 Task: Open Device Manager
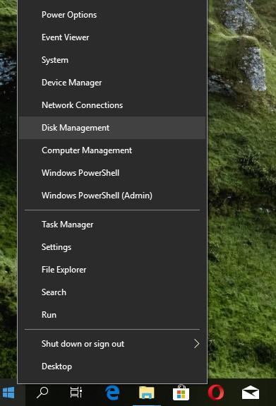coord(112,83)
